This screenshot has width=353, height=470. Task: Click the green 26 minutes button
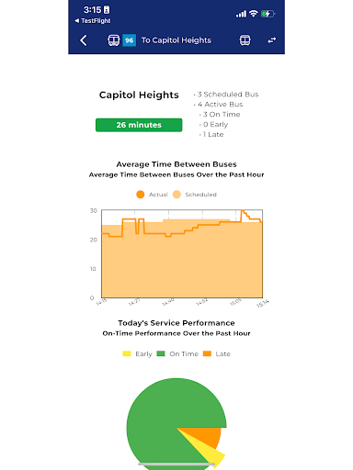139,125
